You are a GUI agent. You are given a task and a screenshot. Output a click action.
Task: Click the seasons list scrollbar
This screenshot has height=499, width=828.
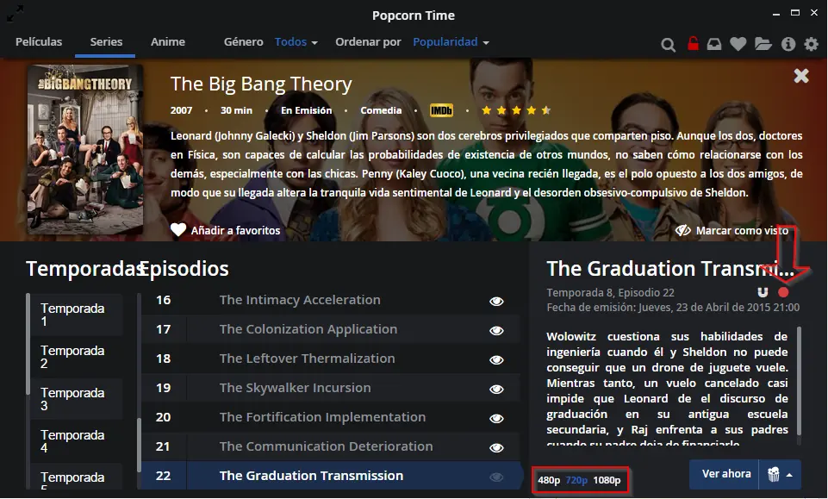[x=28, y=344]
